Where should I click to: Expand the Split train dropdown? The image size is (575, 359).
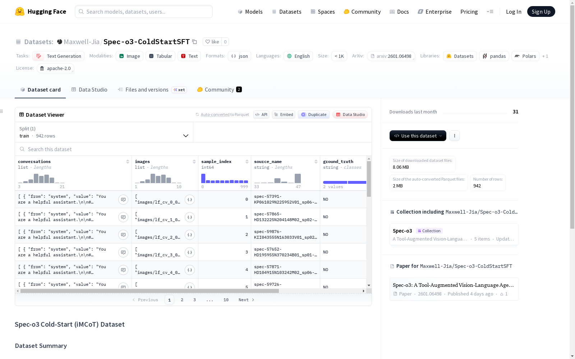104,132
